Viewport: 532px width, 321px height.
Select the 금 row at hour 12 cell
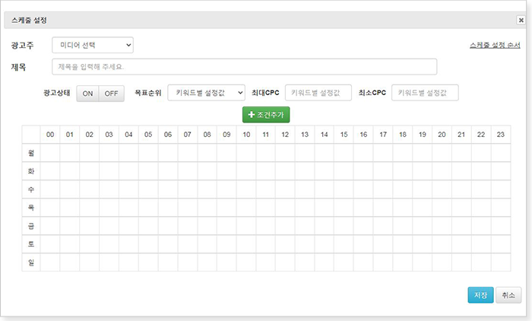click(286, 225)
